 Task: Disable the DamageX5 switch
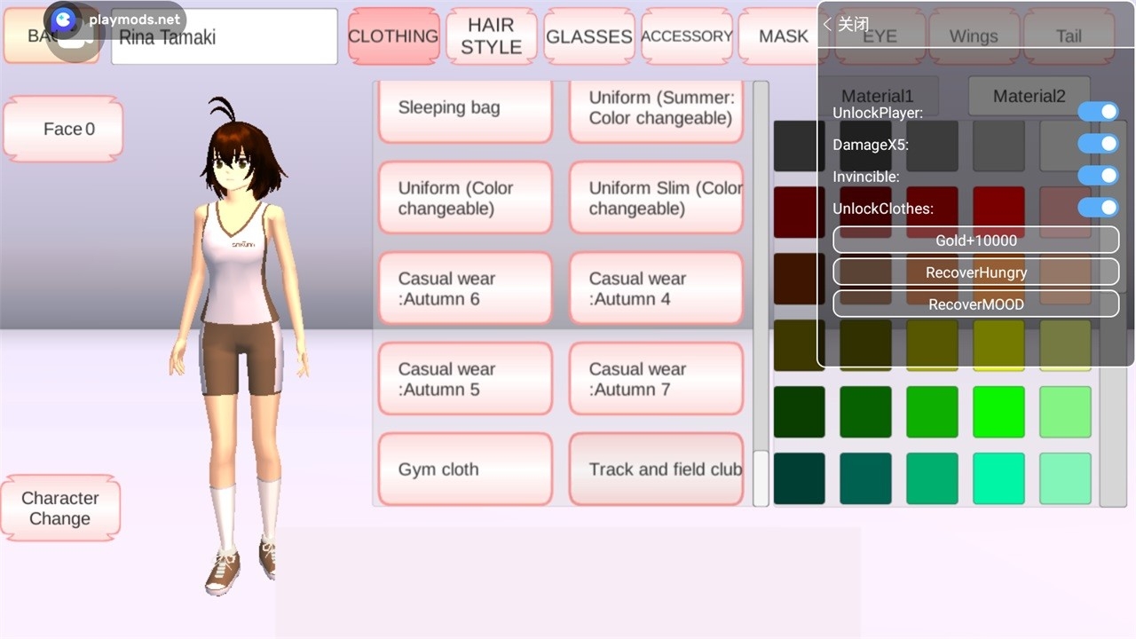[1098, 144]
